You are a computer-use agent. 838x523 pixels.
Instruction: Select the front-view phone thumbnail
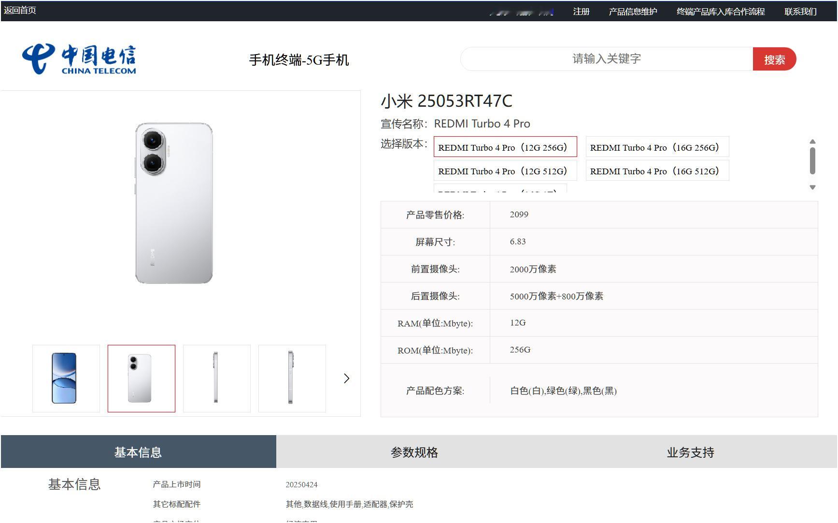pyautogui.click(x=66, y=379)
